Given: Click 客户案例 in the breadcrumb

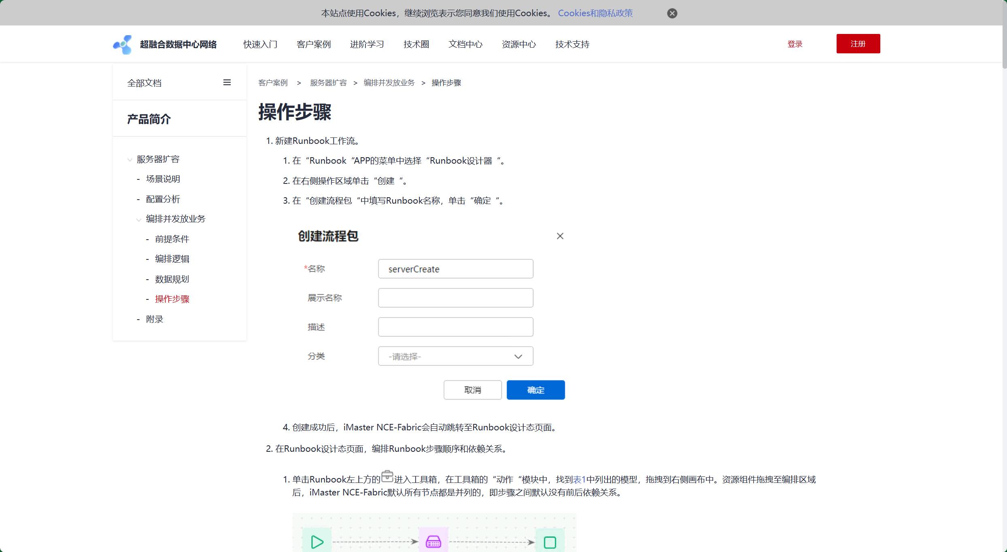Looking at the screenshot, I should coord(273,83).
